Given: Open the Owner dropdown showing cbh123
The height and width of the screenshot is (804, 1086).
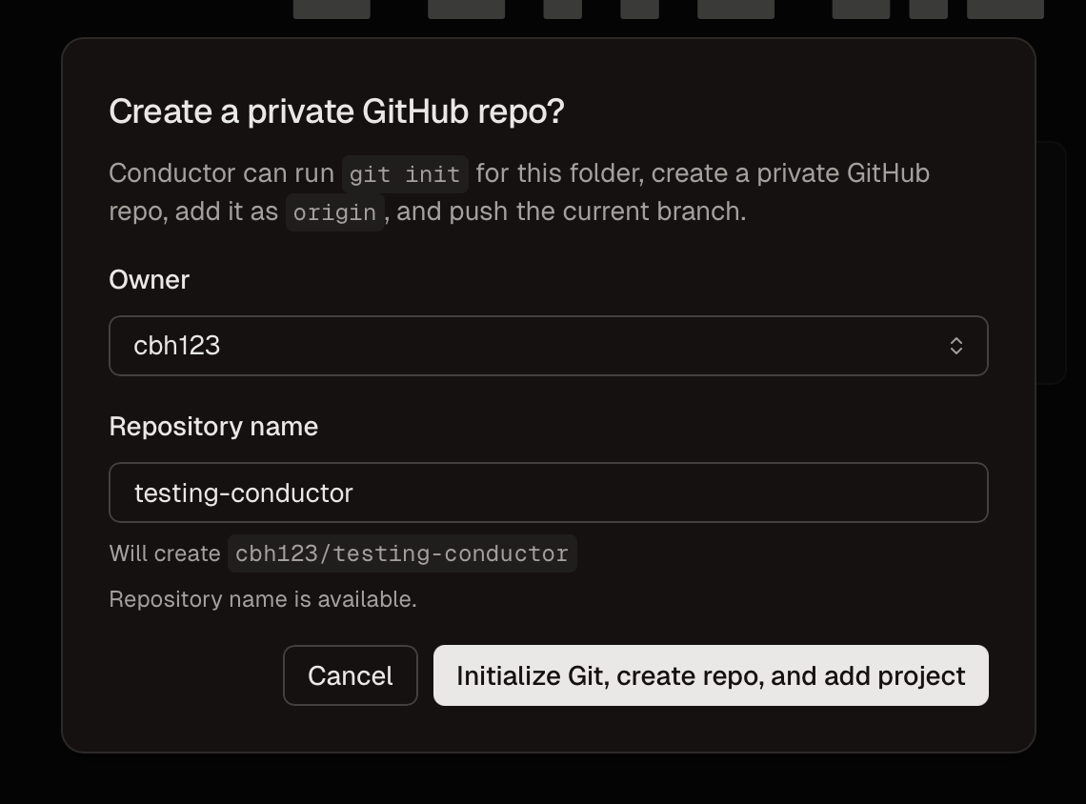Looking at the screenshot, I should pos(548,346).
